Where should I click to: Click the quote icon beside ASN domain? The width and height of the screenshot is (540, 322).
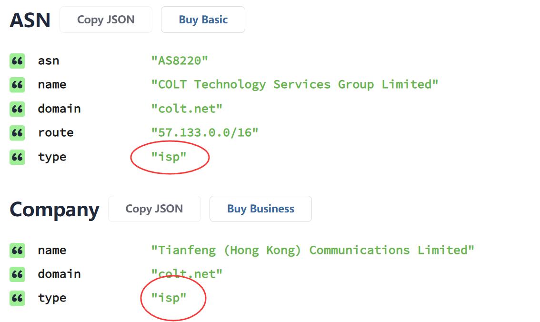click(x=17, y=109)
